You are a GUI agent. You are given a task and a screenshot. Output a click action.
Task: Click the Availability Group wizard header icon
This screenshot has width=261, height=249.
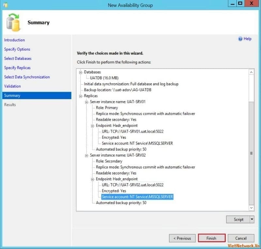13,22
